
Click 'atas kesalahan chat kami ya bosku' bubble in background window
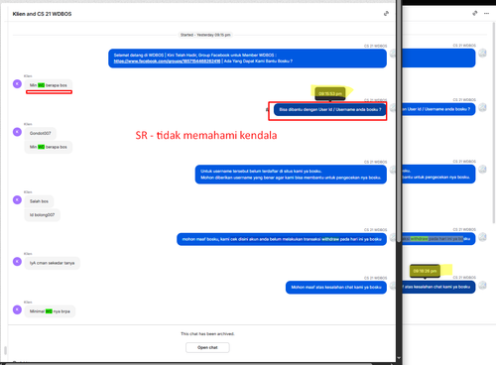[438, 287]
